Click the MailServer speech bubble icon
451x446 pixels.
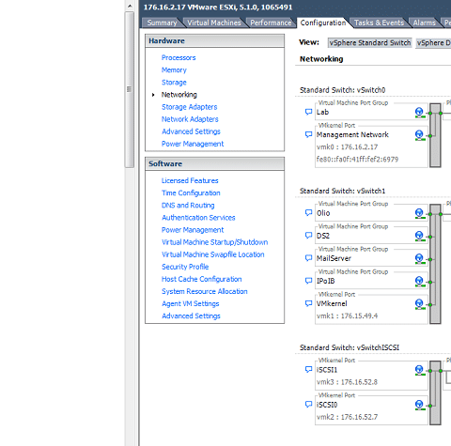308,258
